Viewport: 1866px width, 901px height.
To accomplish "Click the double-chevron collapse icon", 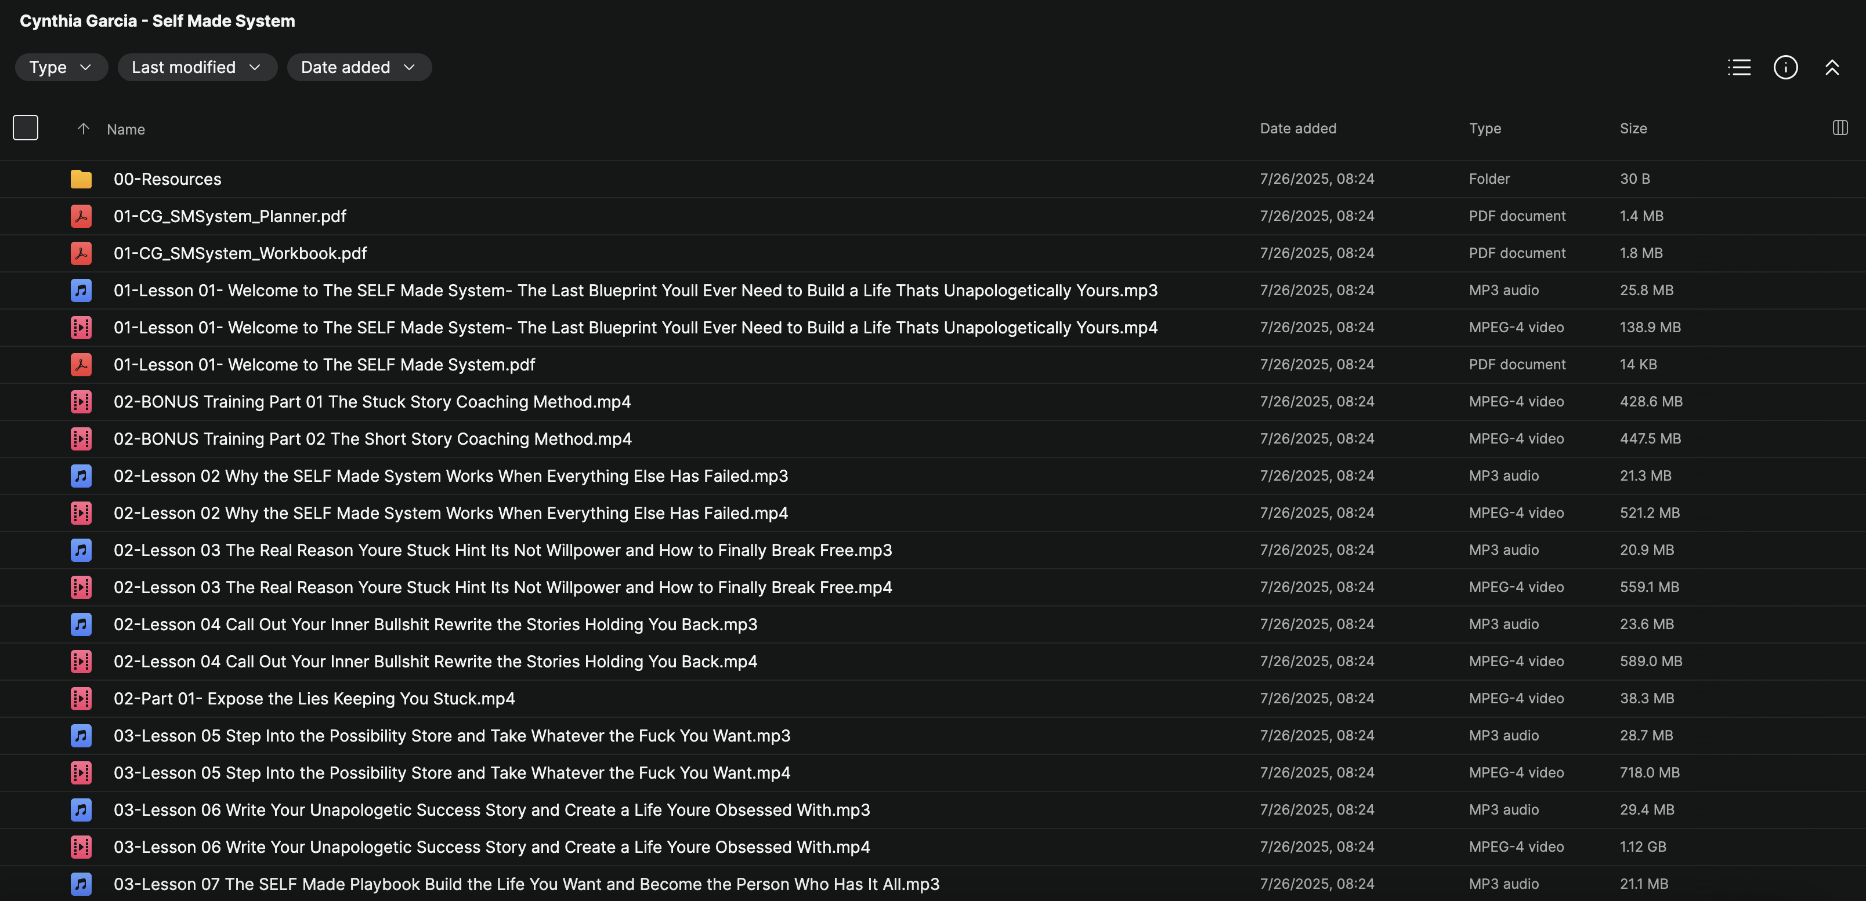I will (1831, 67).
